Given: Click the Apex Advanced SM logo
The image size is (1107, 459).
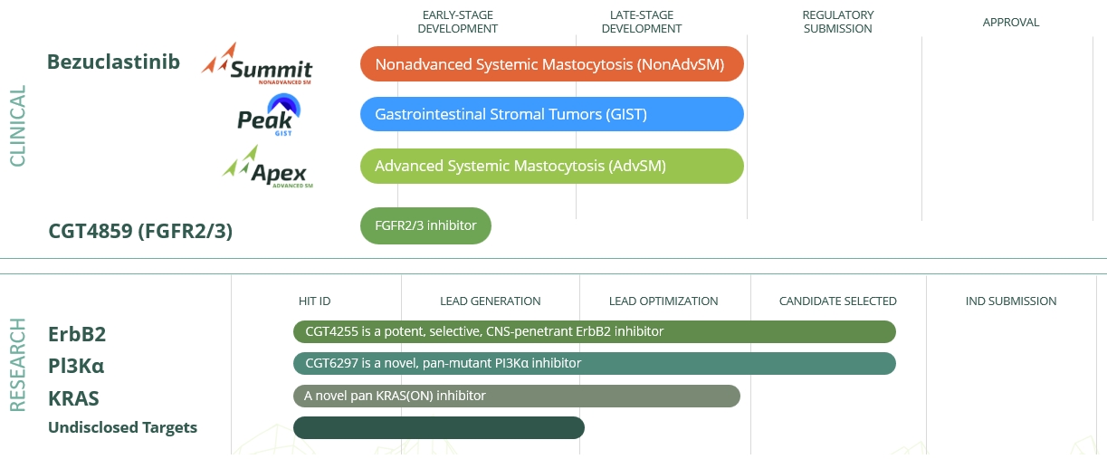Looking at the screenshot, I should (268, 167).
